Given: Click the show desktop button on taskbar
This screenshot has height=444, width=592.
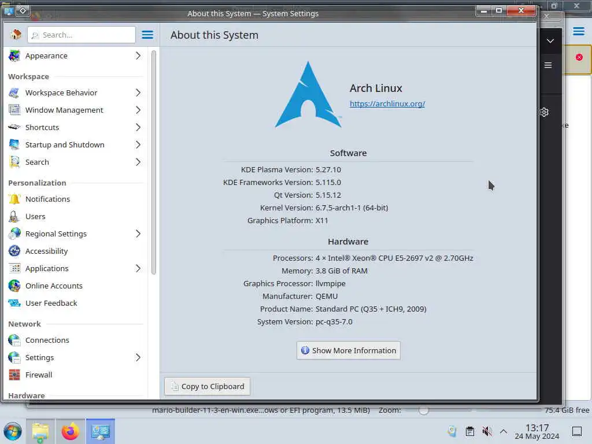Looking at the screenshot, I should point(576,431).
